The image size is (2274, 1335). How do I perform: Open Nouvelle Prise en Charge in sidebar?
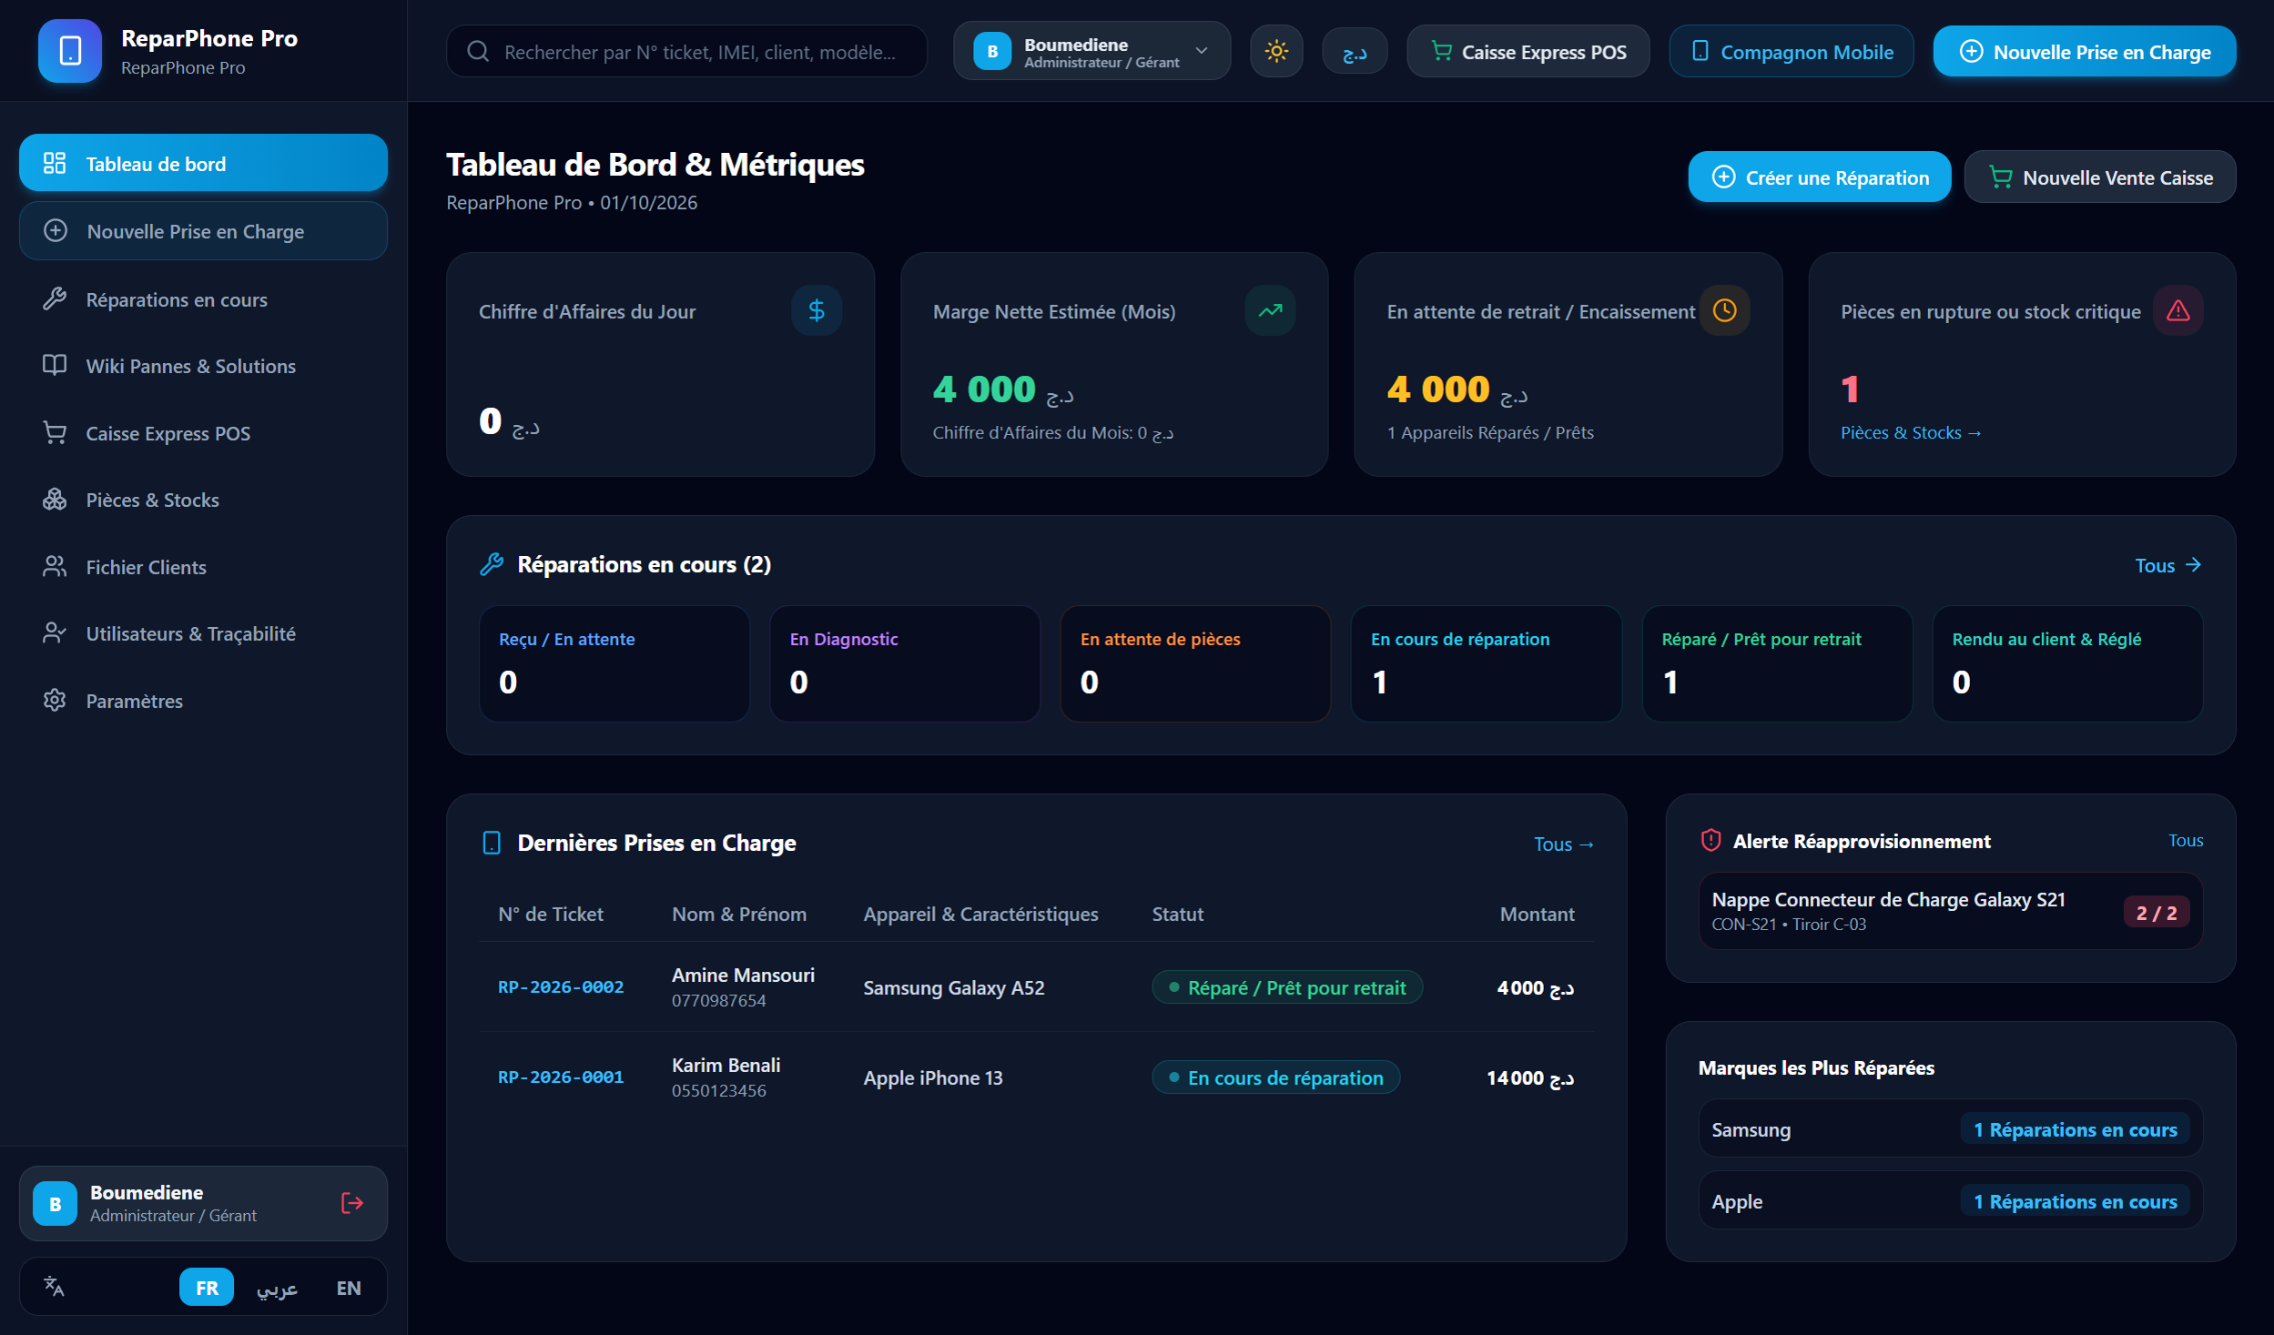click(203, 231)
